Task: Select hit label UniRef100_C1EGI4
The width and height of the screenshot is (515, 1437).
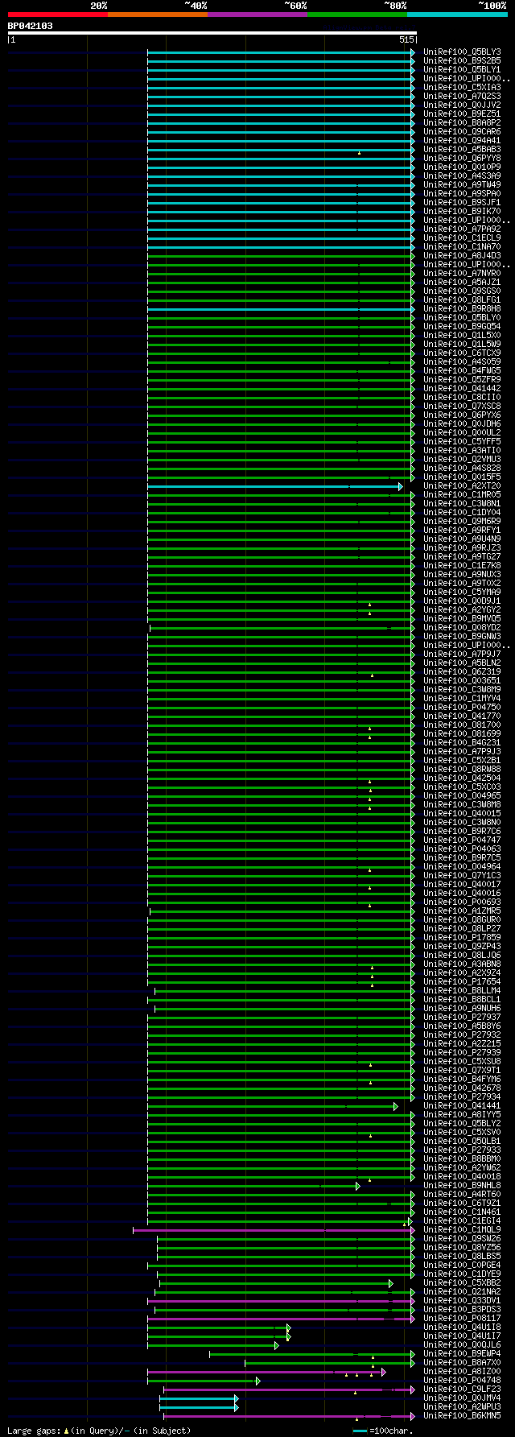Action: tap(462, 1221)
